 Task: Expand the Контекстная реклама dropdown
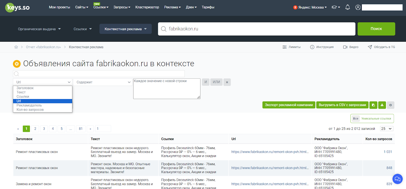click(126, 29)
